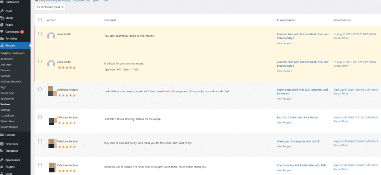Image resolution: width=381 pixels, height=175 pixels.
Task: Select checkbox for Chocolate Sea Salt review
Action: (x=40, y=165)
